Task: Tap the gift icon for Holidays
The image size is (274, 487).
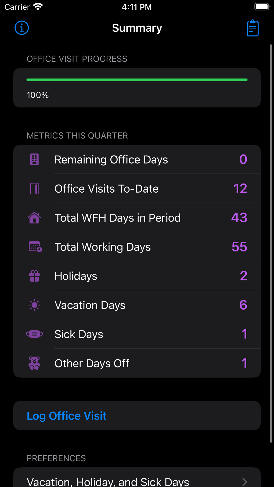Action: [x=34, y=276]
